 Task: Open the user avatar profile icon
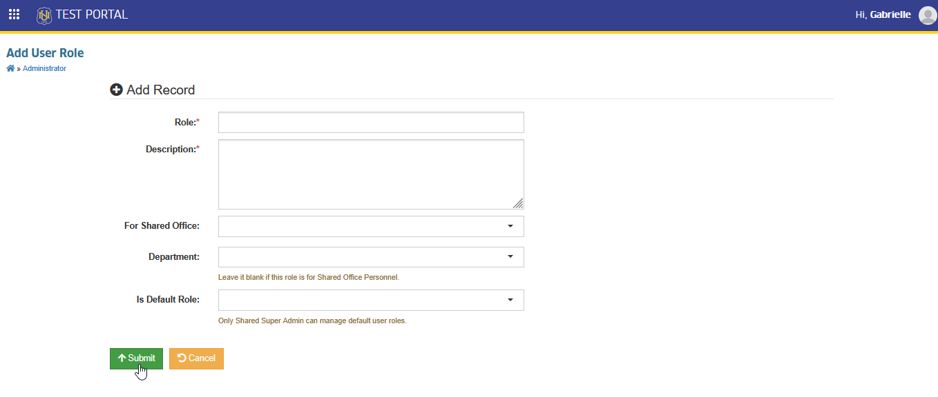click(x=928, y=15)
